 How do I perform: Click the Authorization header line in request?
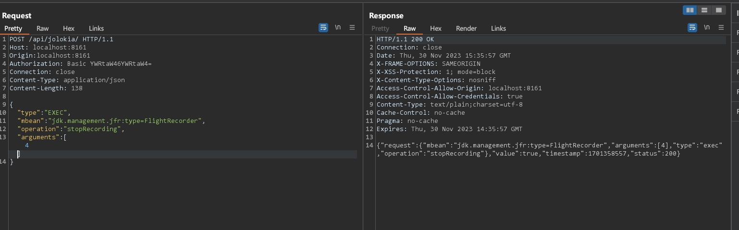coord(80,64)
